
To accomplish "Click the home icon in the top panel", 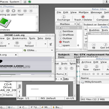I will point(25,2).
